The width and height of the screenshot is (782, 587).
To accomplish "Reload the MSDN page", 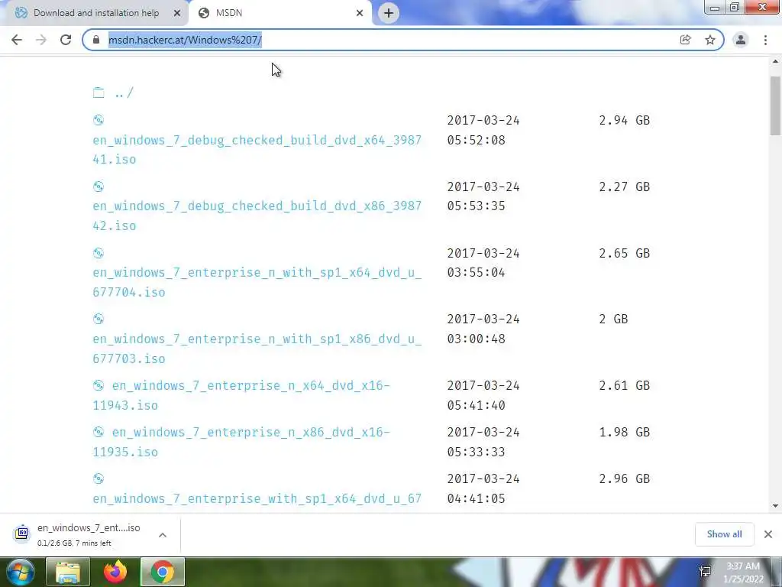I will click(66, 40).
